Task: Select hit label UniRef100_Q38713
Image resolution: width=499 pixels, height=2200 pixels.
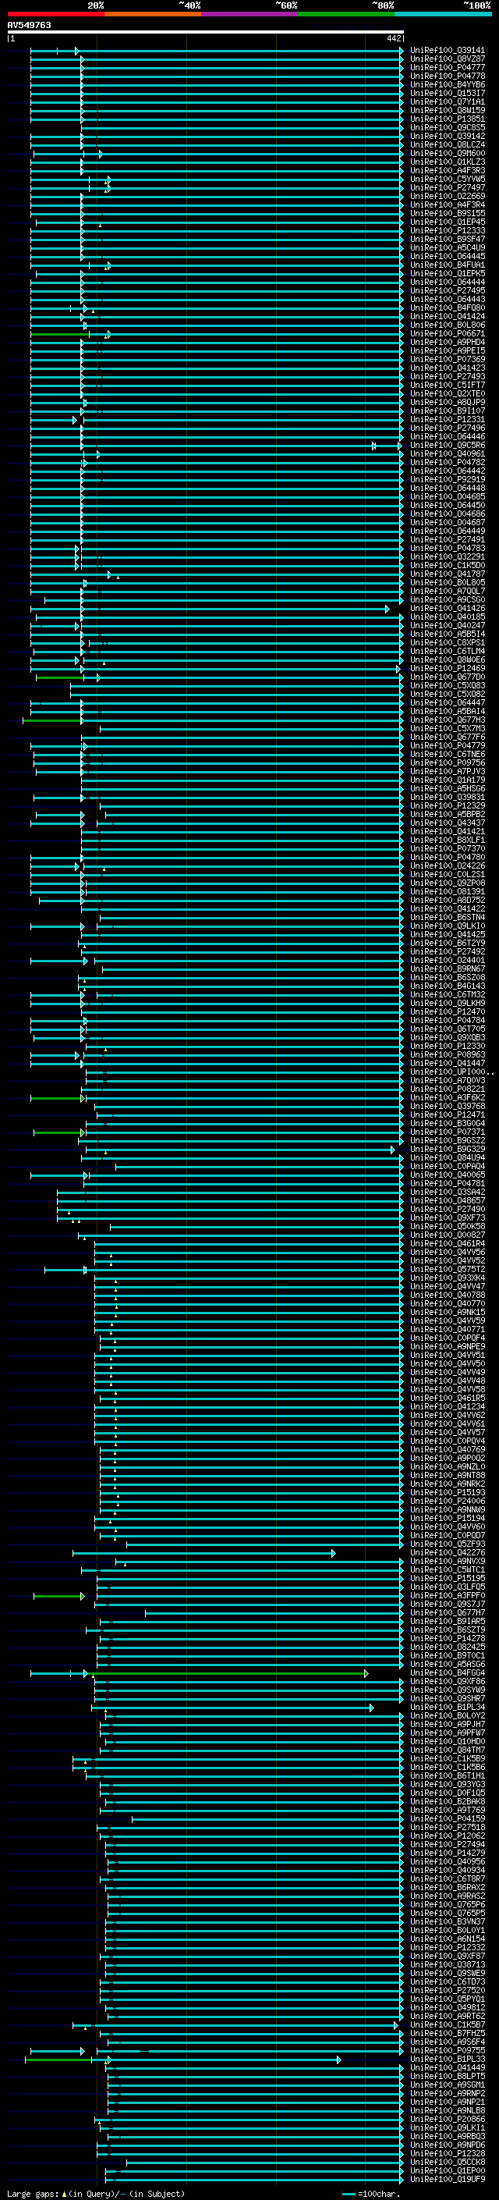Action: pyautogui.click(x=448, y=1964)
